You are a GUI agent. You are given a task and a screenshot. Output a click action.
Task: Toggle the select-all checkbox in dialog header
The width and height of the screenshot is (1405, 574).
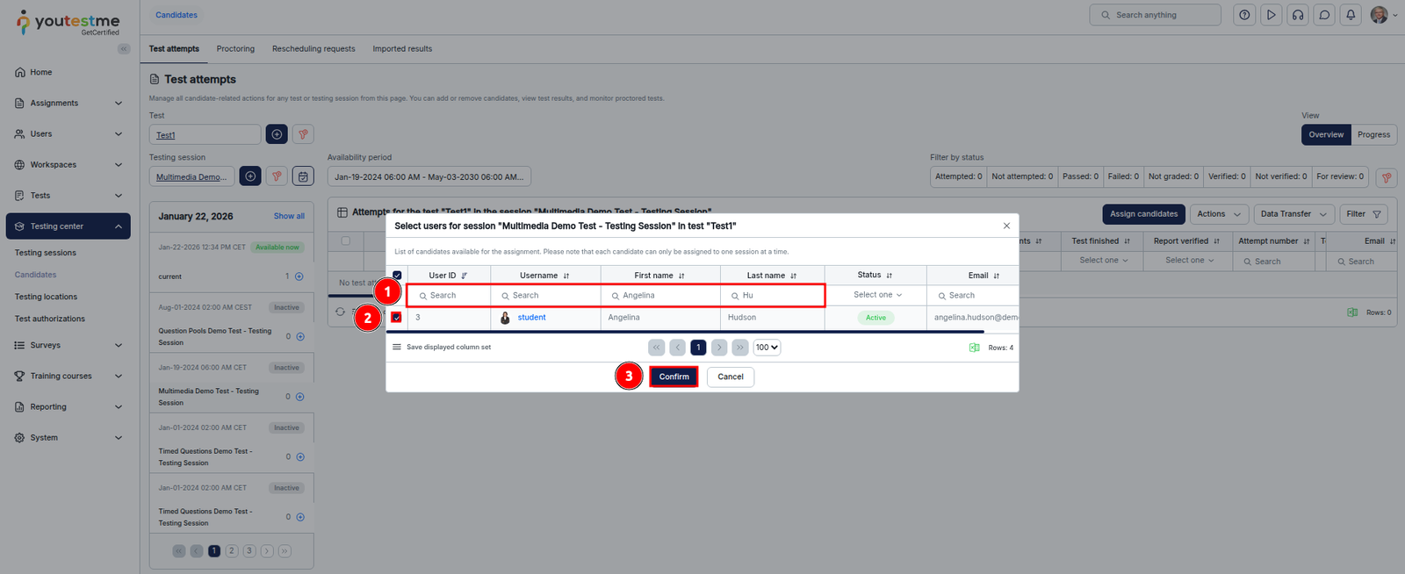(397, 276)
